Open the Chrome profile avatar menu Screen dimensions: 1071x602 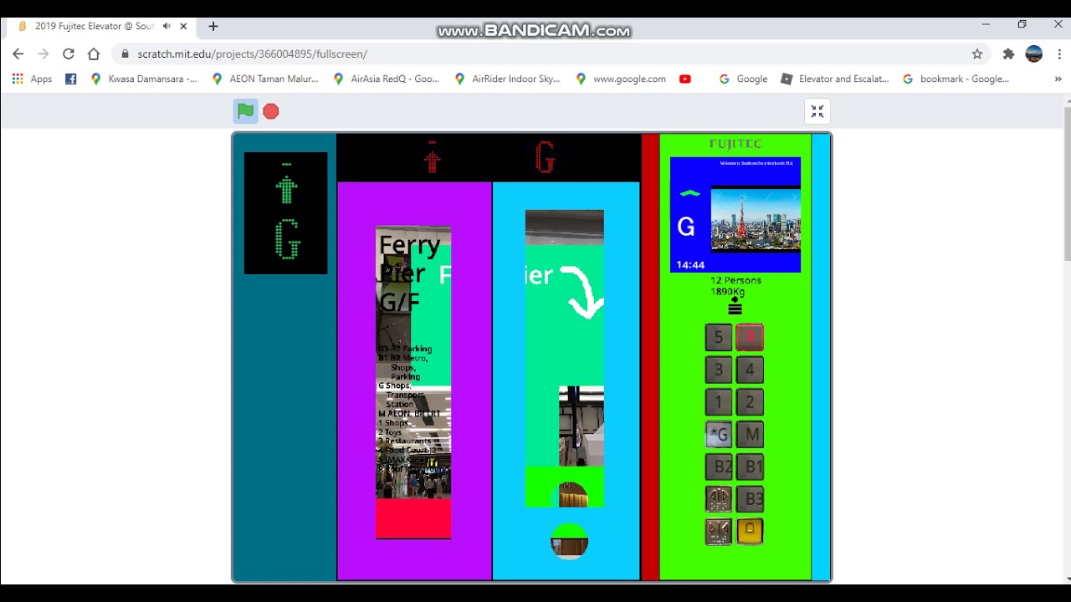pyautogui.click(x=1034, y=54)
